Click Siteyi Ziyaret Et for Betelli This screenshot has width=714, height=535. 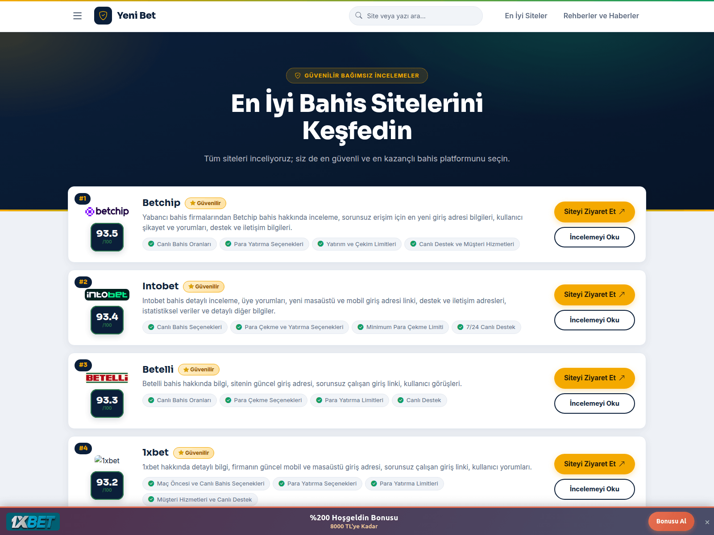pyautogui.click(x=594, y=378)
